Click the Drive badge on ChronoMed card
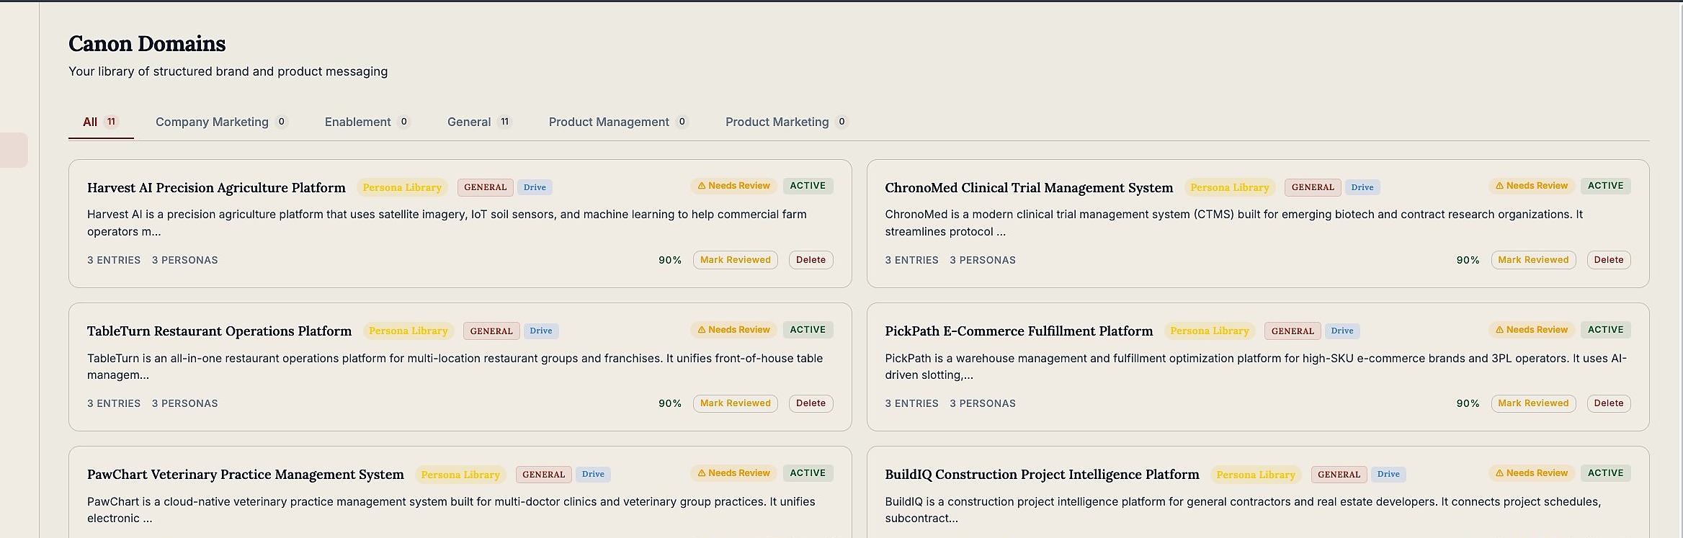 tap(1362, 187)
